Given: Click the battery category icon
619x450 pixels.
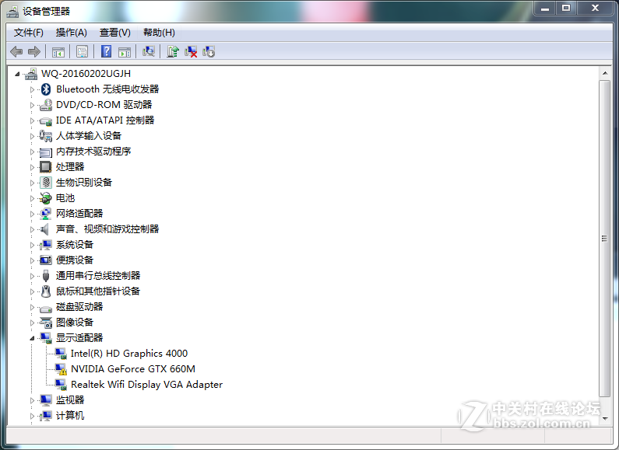Looking at the screenshot, I should pyautogui.click(x=46, y=198).
